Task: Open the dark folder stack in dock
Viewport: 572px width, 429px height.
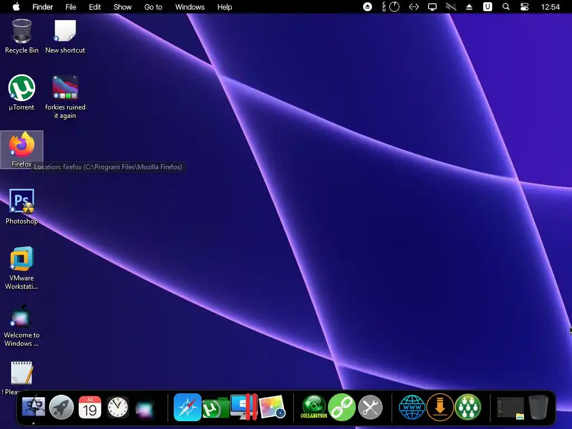Action: tap(511, 408)
